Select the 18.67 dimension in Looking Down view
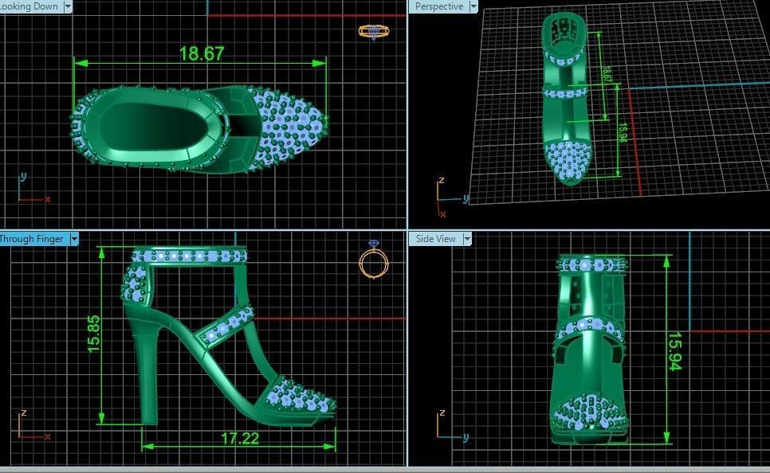 coord(202,53)
